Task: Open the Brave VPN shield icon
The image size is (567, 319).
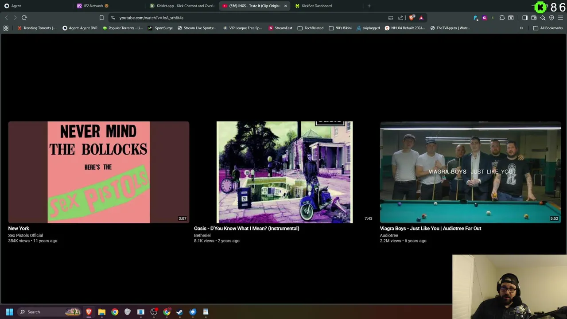Action: coord(551,18)
